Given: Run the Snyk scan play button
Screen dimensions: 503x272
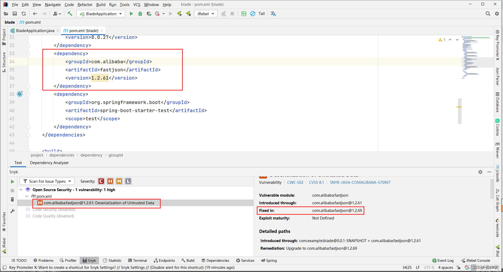Looking at the screenshot, I should point(12,181).
